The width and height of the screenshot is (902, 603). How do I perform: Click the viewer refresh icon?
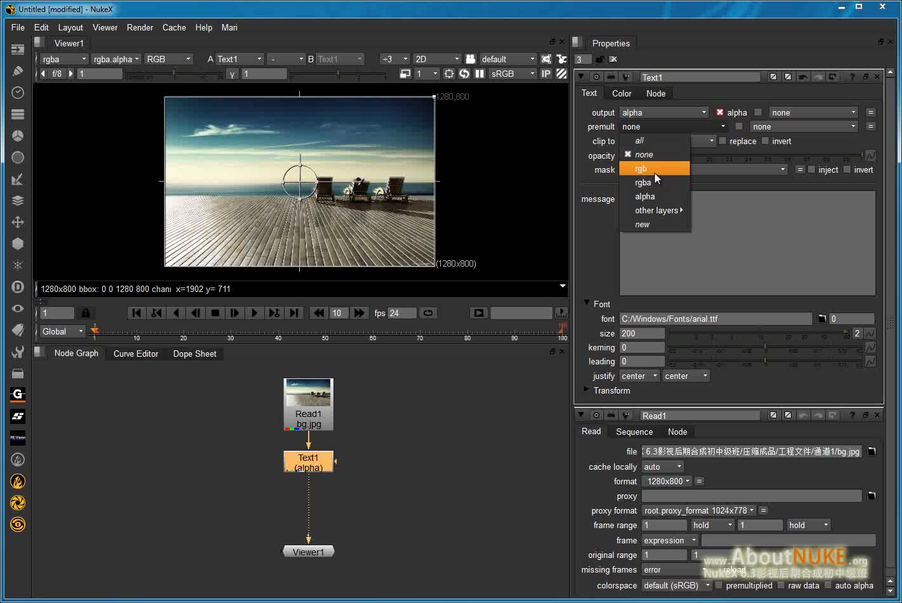(464, 74)
